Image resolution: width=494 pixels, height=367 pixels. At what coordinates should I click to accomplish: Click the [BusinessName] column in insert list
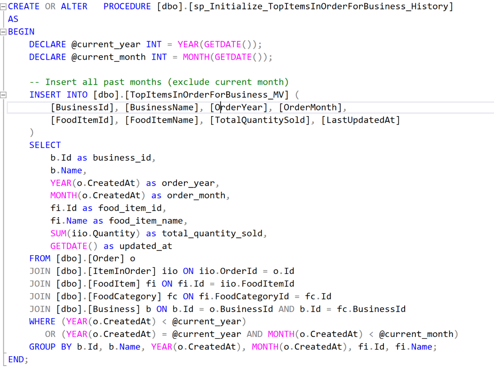coord(165,108)
